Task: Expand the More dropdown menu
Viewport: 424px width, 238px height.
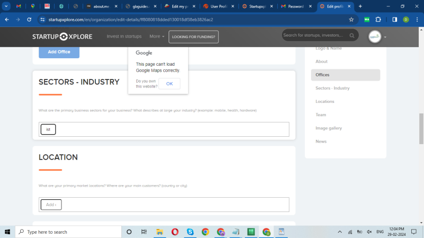Action: click(156, 37)
